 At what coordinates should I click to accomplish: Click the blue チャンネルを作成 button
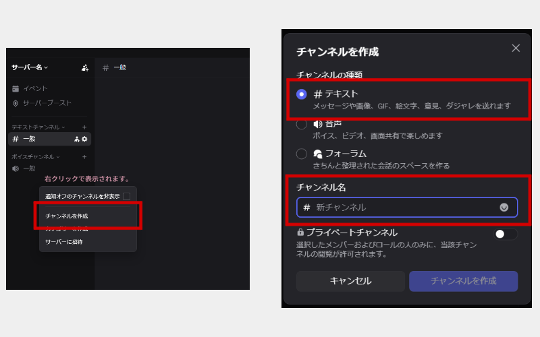click(463, 281)
